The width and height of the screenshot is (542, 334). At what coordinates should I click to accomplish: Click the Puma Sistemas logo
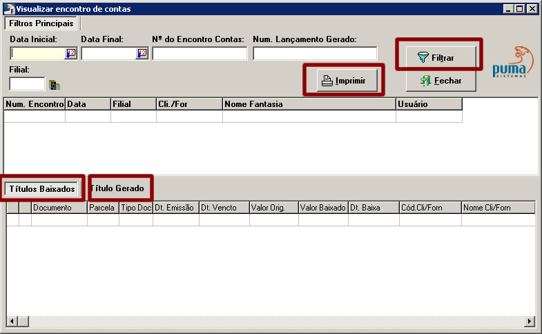510,63
